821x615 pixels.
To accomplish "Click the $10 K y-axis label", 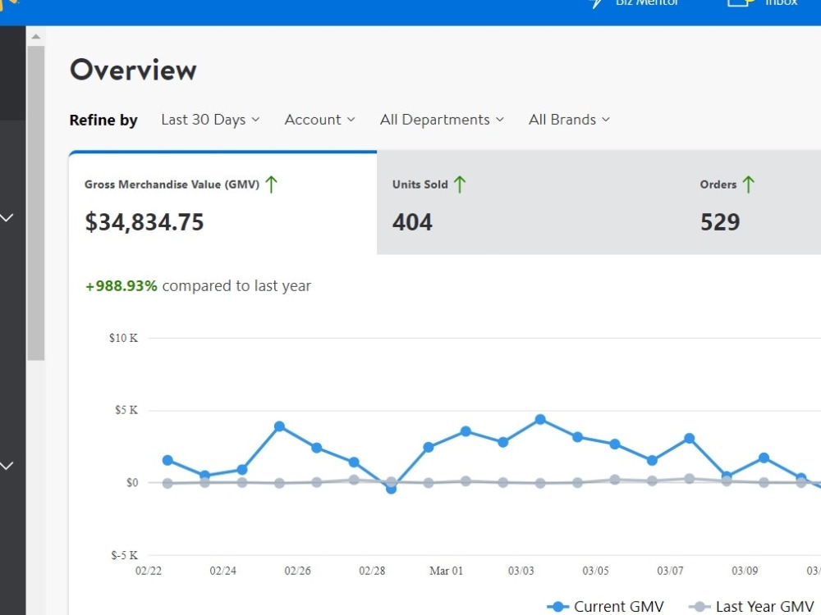I will (x=124, y=338).
